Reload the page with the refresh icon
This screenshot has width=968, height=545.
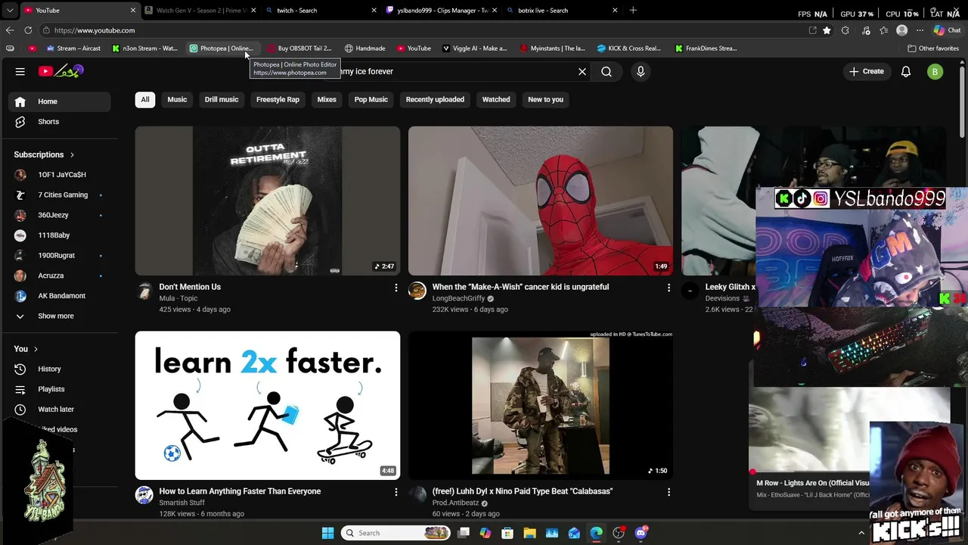(28, 30)
